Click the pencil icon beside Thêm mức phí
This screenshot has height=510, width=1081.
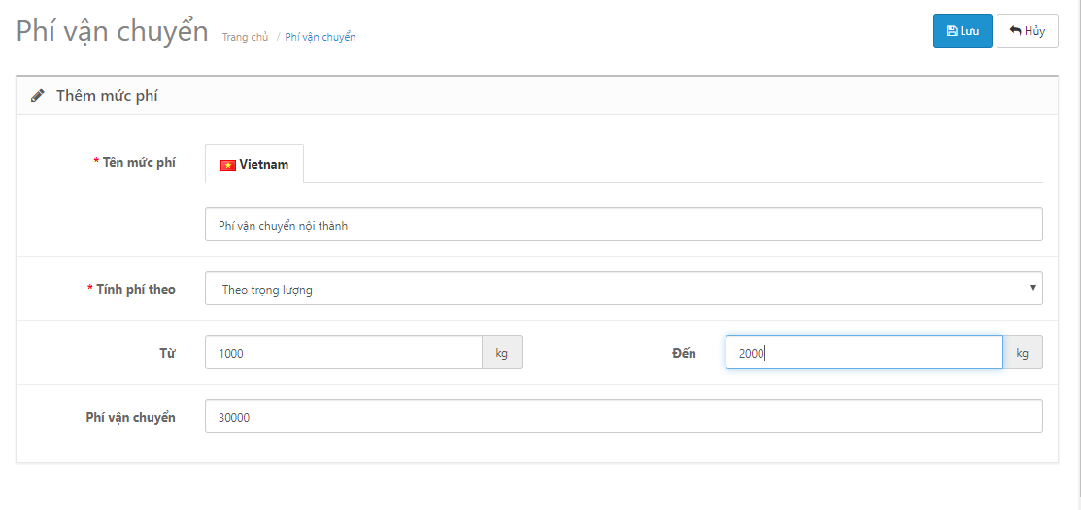click(x=37, y=96)
